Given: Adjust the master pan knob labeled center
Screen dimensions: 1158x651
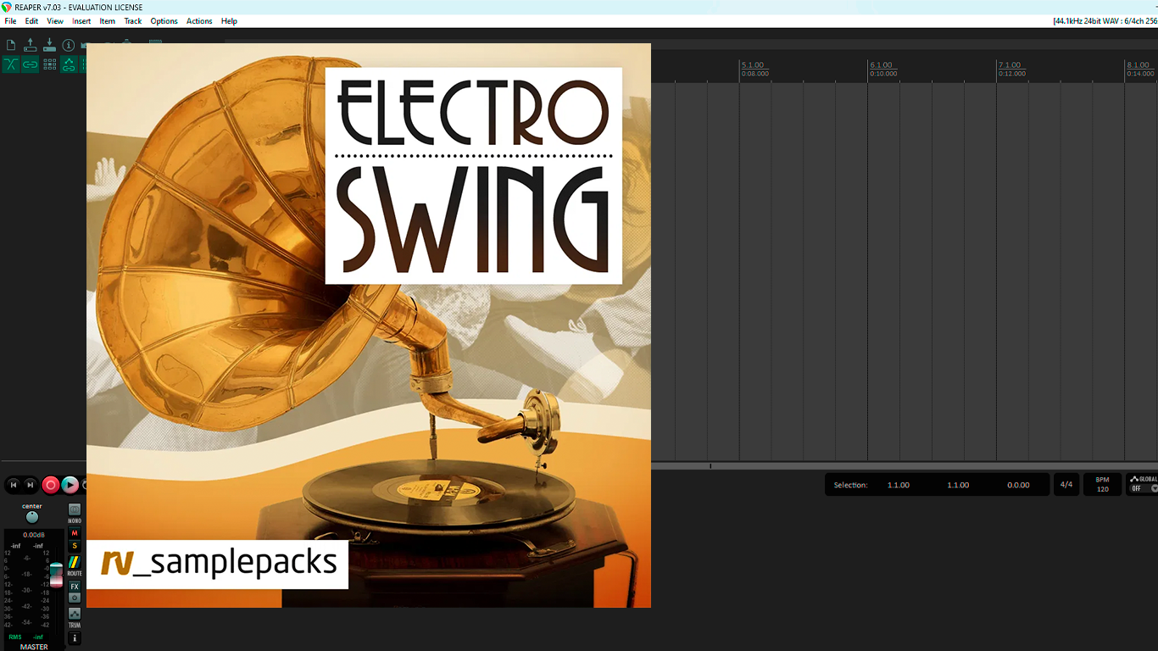Looking at the screenshot, I should click(x=32, y=517).
